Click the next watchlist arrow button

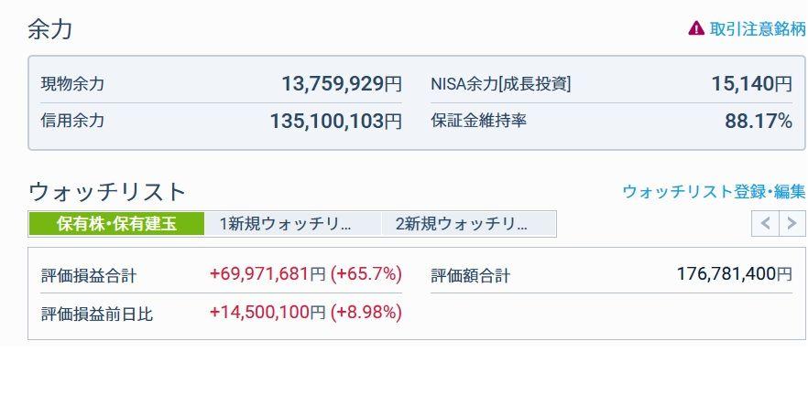(x=792, y=224)
